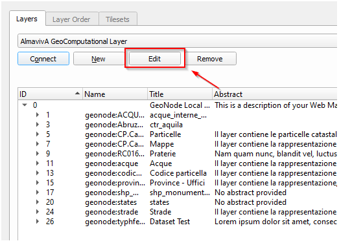339x241 pixels.
Task: Select the 'geonode:provin...' name cell
Action: pos(115,183)
